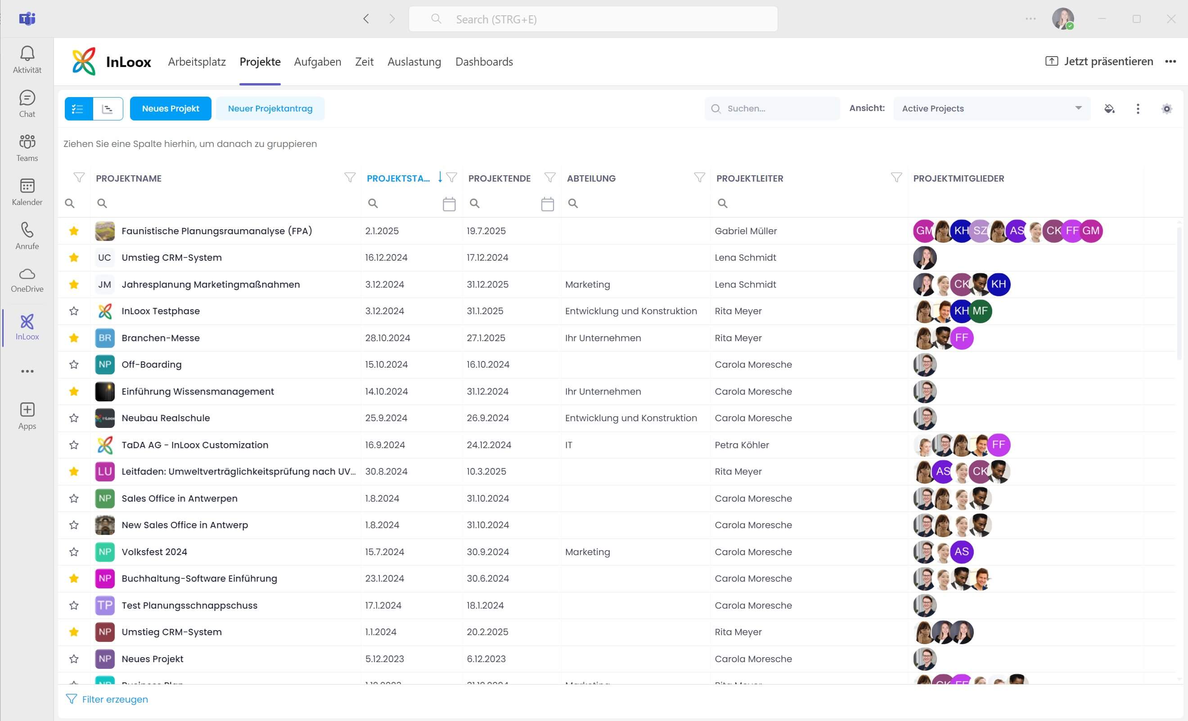Open filter for the Projektende column
This screenshot has height=721, width=1188.
click(x=549, y=178)
